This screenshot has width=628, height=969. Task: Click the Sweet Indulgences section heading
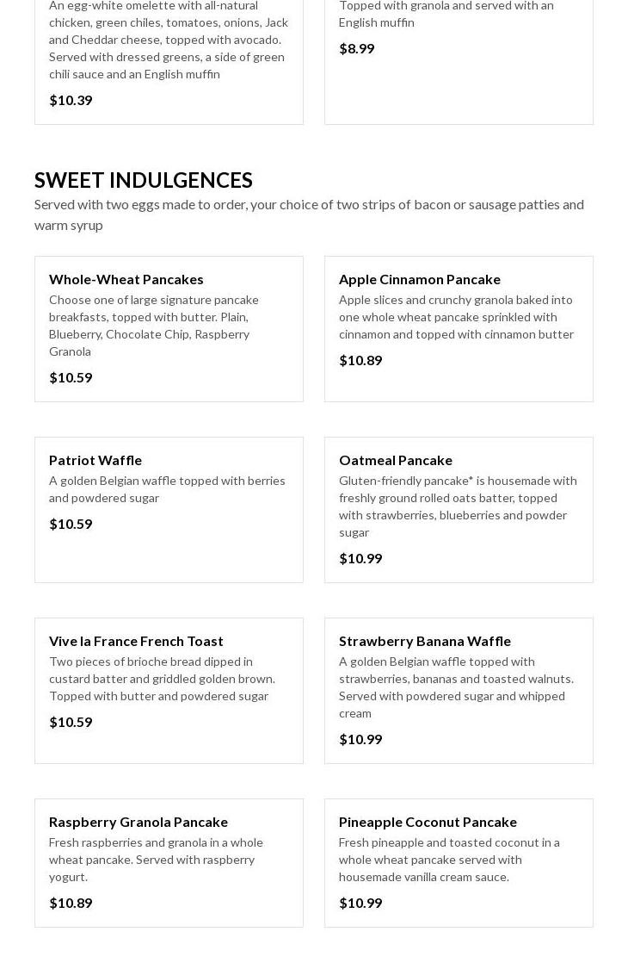point(144,180)
